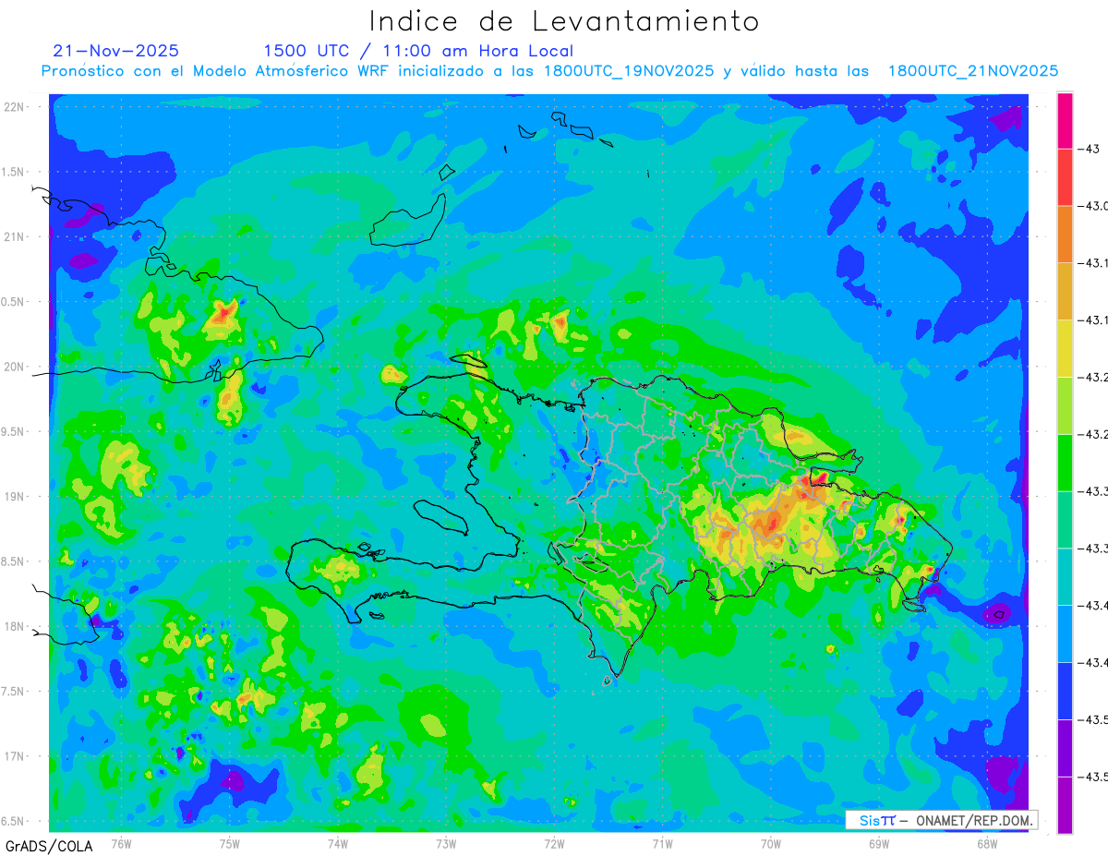Select the '75W' longitude label

pos(230,844)
